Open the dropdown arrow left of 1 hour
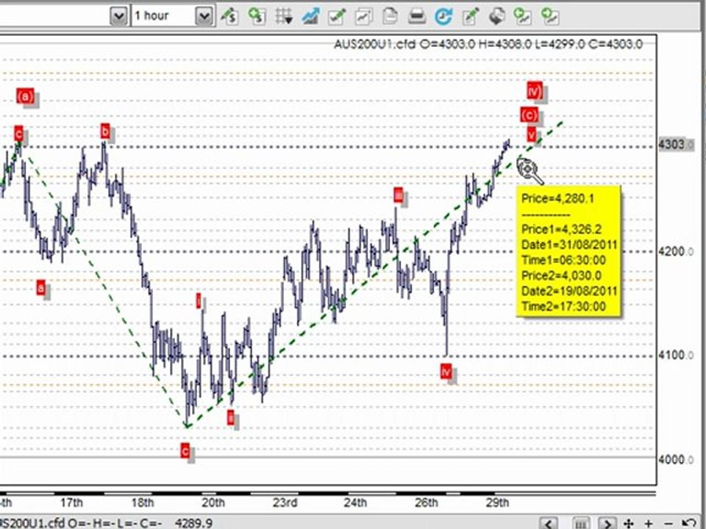706x529 pixels. coord(118,17)
